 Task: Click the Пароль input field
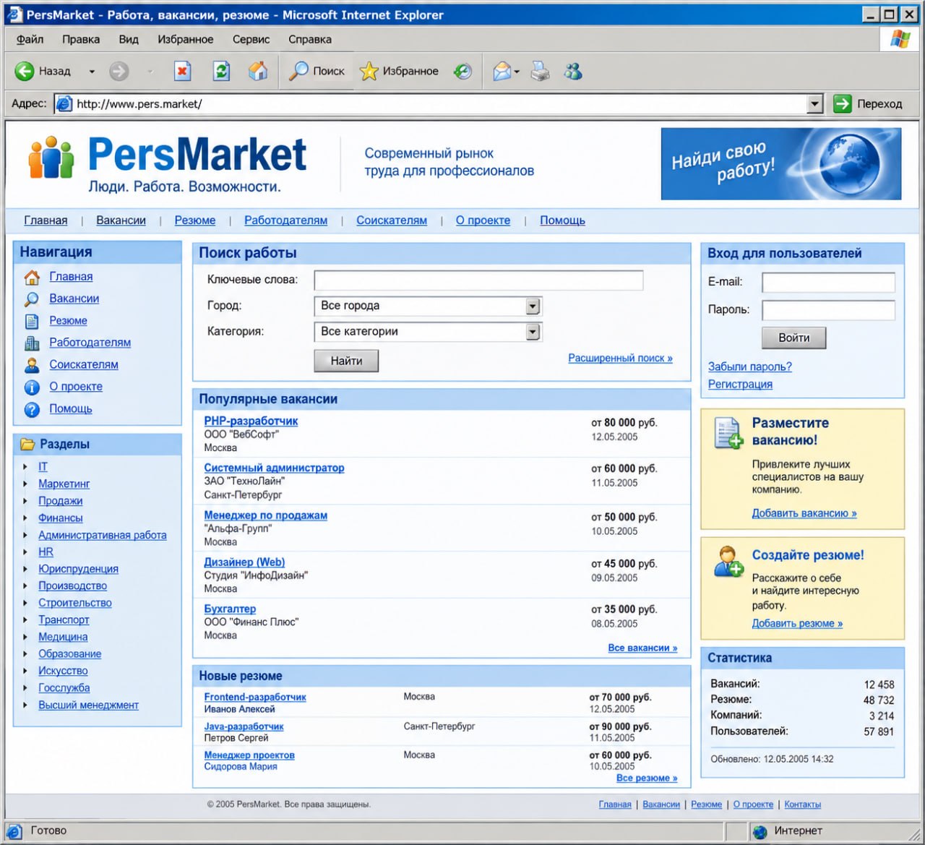tap(828, 310)
